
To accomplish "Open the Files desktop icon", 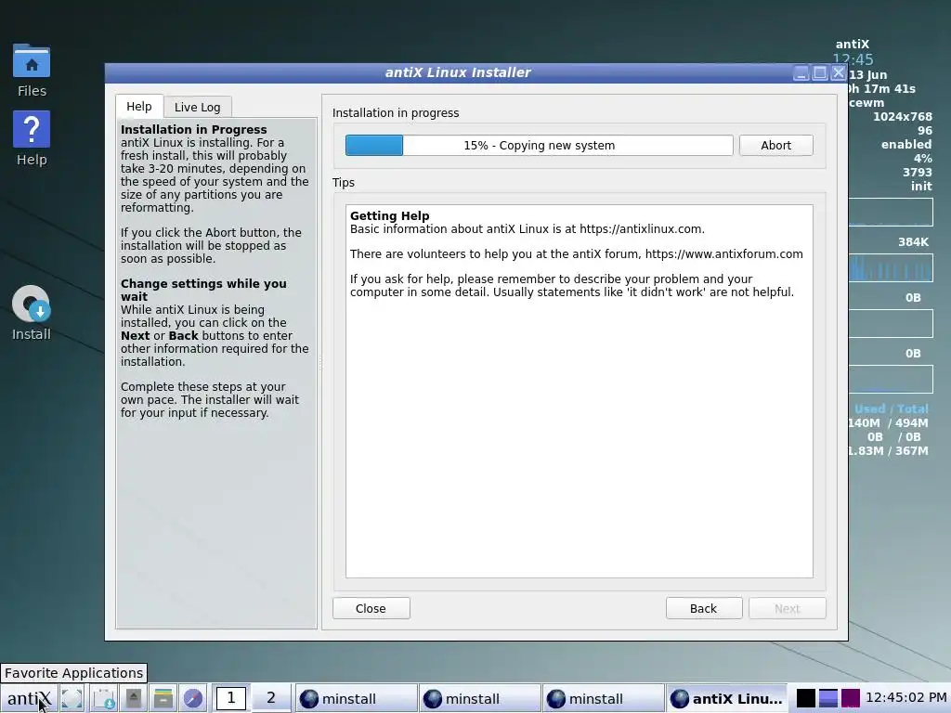I will click(32, 70).
